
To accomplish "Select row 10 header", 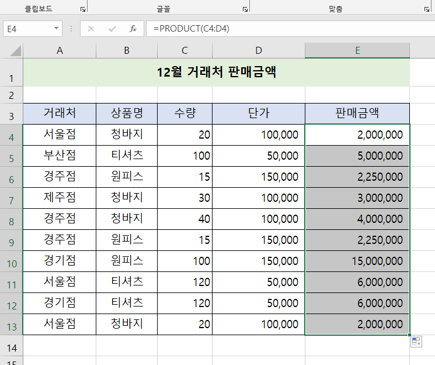I will coord(11,261).
